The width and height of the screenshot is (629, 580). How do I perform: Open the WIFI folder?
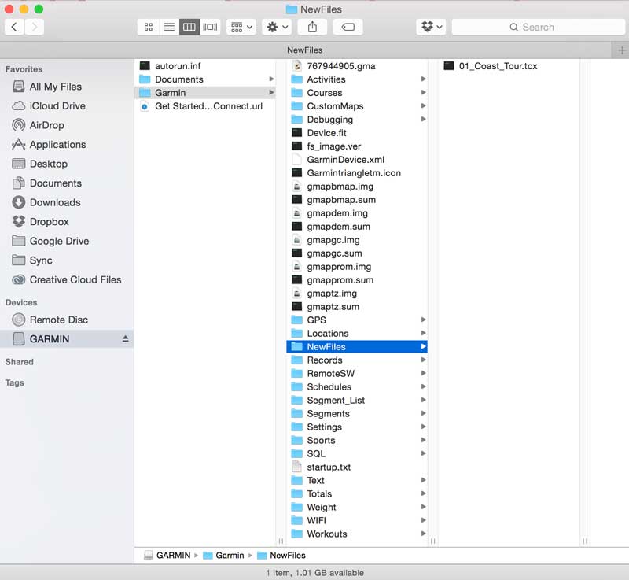357,520
